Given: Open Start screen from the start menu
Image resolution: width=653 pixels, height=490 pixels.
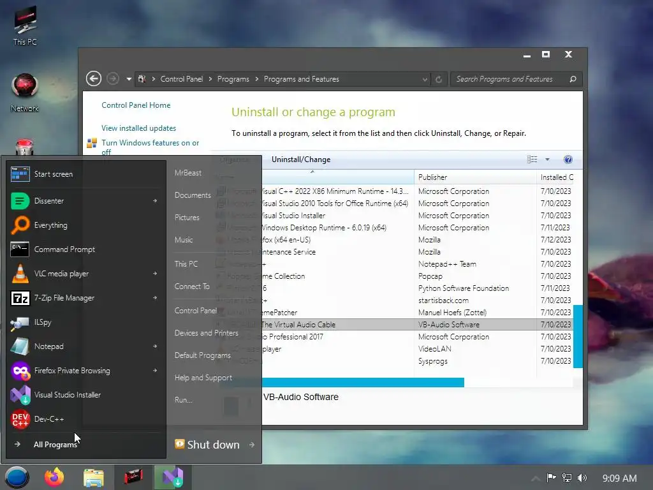Looking at the screenshot, I should point(86,174).
